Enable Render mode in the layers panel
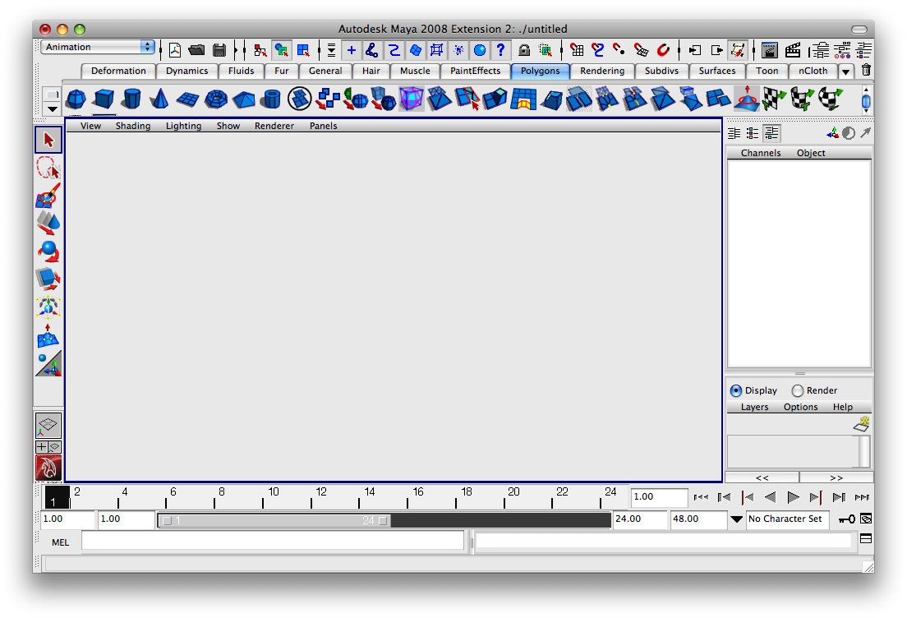The width and height of the screenshot is (907, 618). pos(797,390)
